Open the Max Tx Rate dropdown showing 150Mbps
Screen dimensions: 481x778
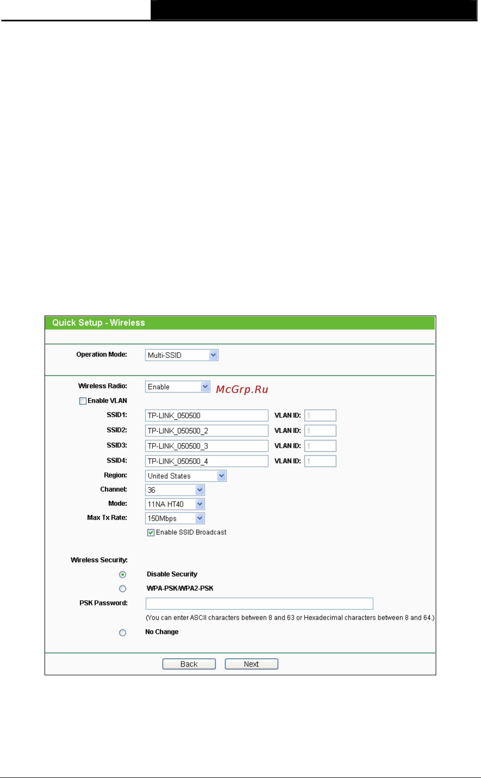[x=175, y=518]
